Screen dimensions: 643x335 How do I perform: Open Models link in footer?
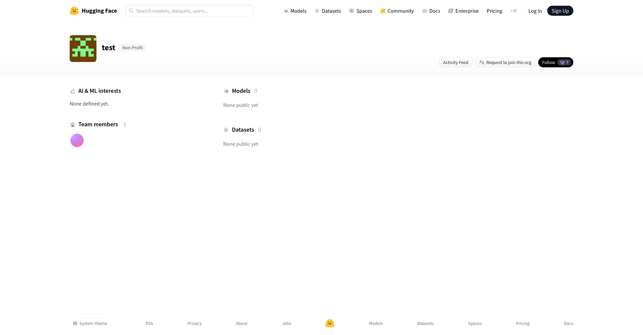(x=376, y=323)
